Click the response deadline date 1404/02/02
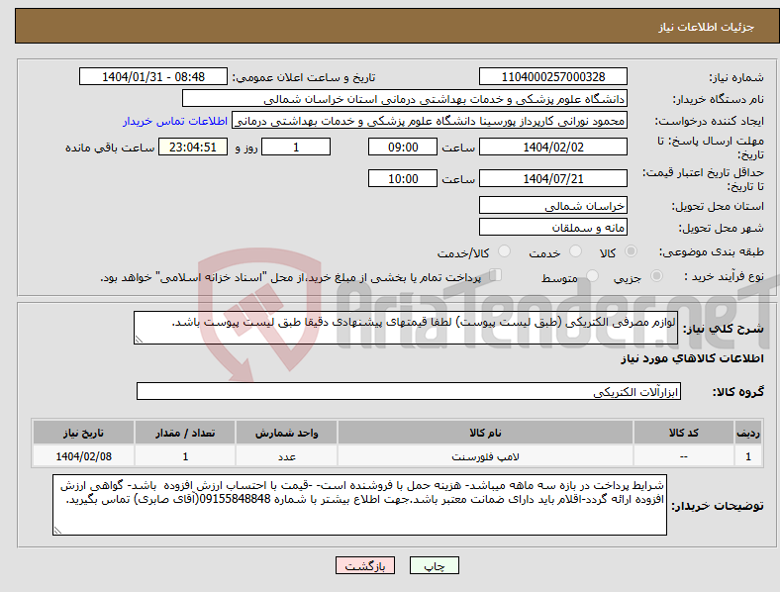 click(x=552, y=148)
